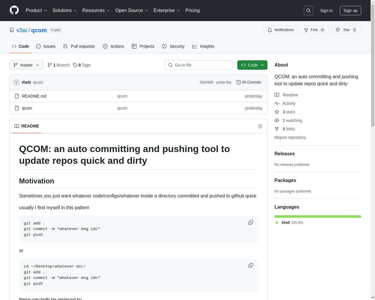The width and height of the screenshot is (375, 300).
Task: Copy the first git add code block
Action: [x=251, y=222]
